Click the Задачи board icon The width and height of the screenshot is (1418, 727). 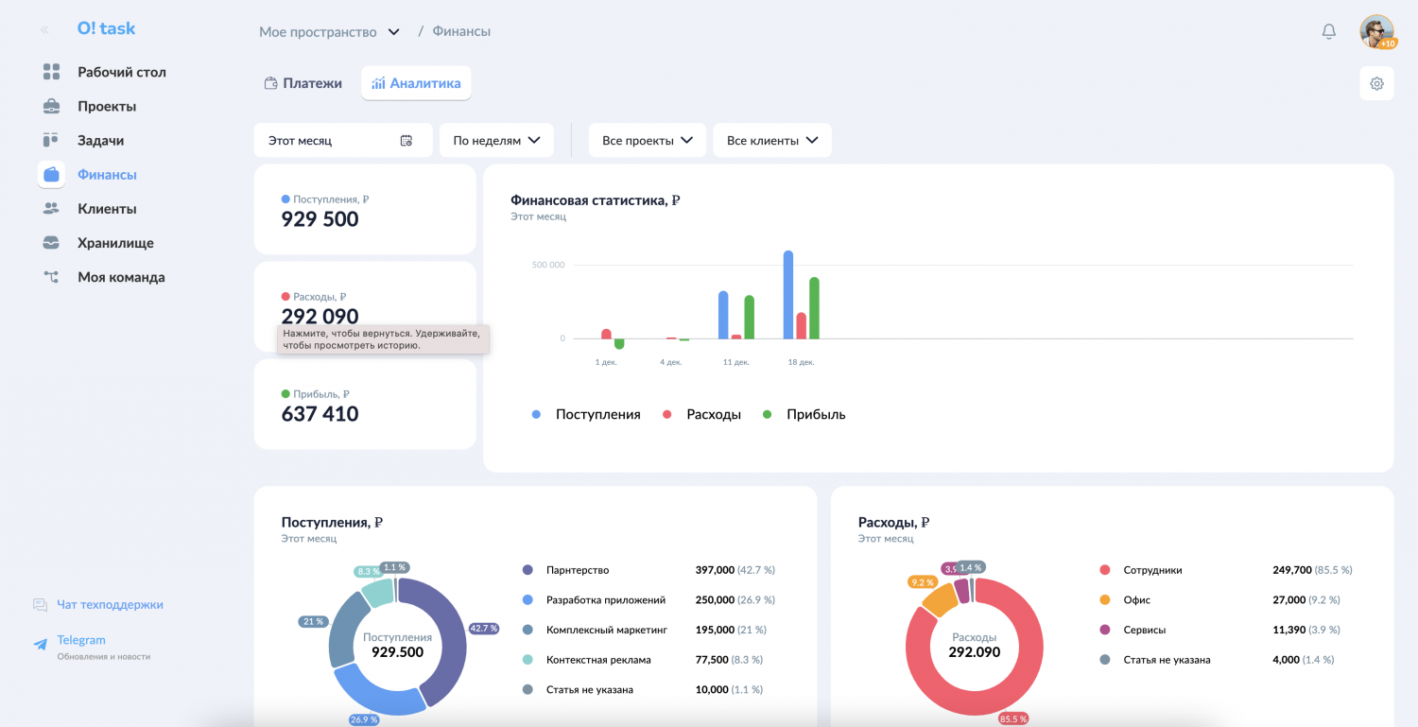[51, 140]
